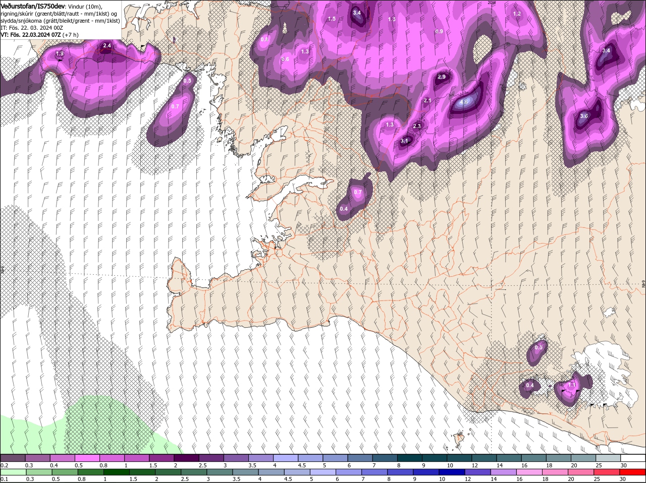Click the 0.9 precipitation value on the map
The width and height of the screenshot is (646, 483).
pyautogui.click(x=439, y=31)
